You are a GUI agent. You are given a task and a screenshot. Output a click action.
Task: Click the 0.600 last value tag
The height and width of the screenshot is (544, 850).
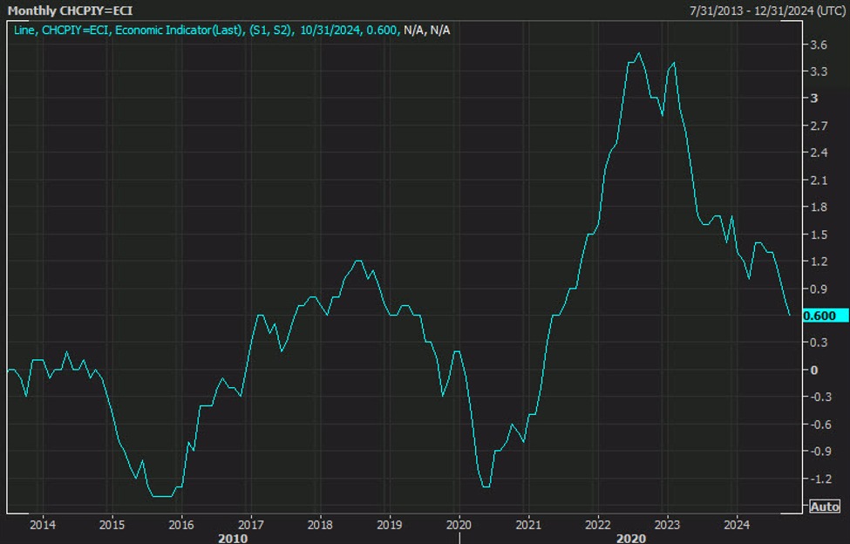point(819,316)
